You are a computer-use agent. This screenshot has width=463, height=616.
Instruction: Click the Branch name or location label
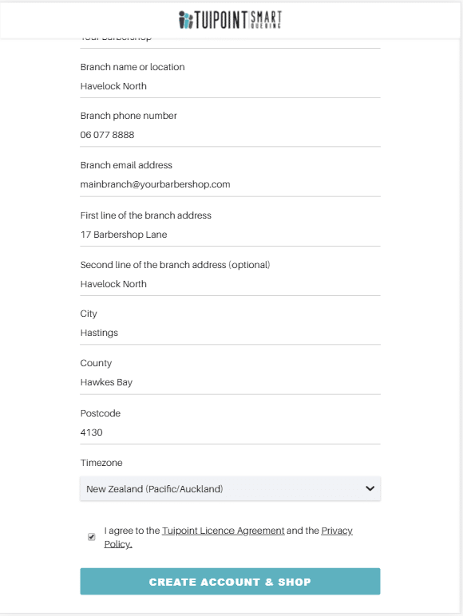point(133,67)
